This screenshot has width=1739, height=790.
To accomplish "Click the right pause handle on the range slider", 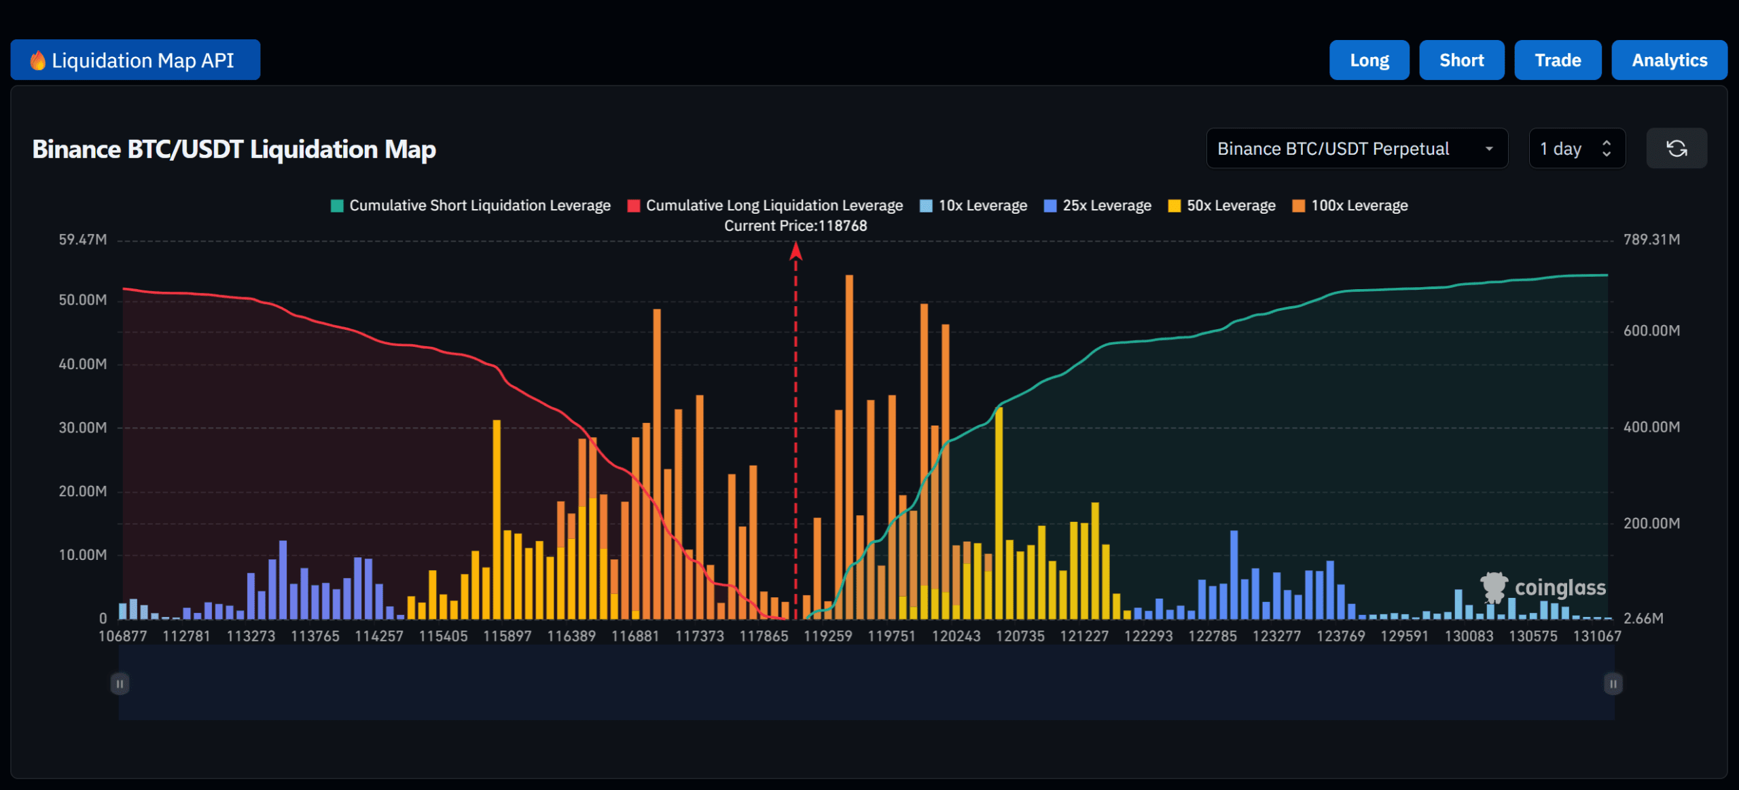I will 1612,684.
